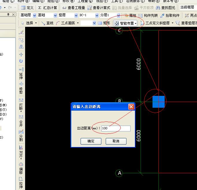The width and height of the screenshot is (197, 190).
Task: Open the 构件 menu
Action: (x=23, y=1)
